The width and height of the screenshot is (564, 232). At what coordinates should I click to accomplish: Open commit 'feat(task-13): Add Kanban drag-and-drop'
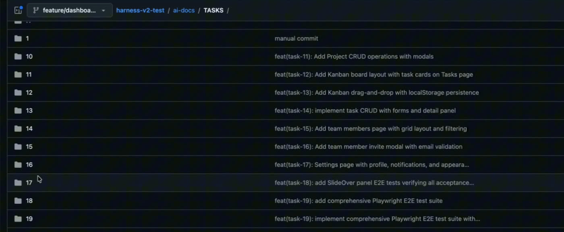pos(377,93)
